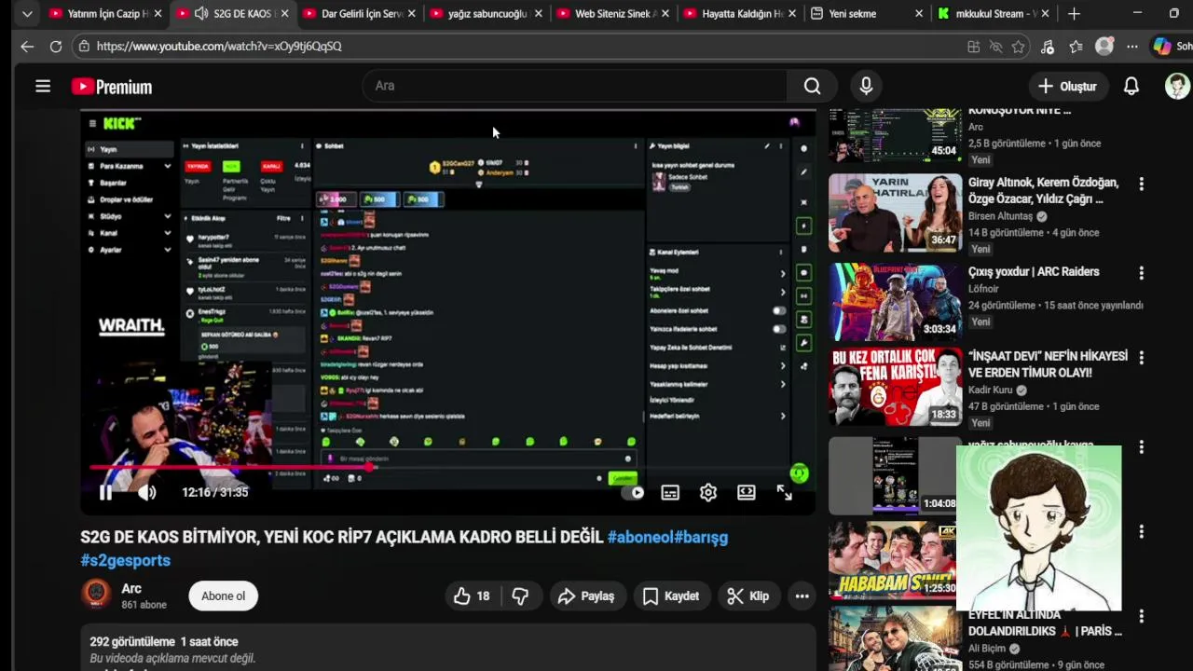Open the Hababam Sınıfı video thumbnail

[892, 559]
